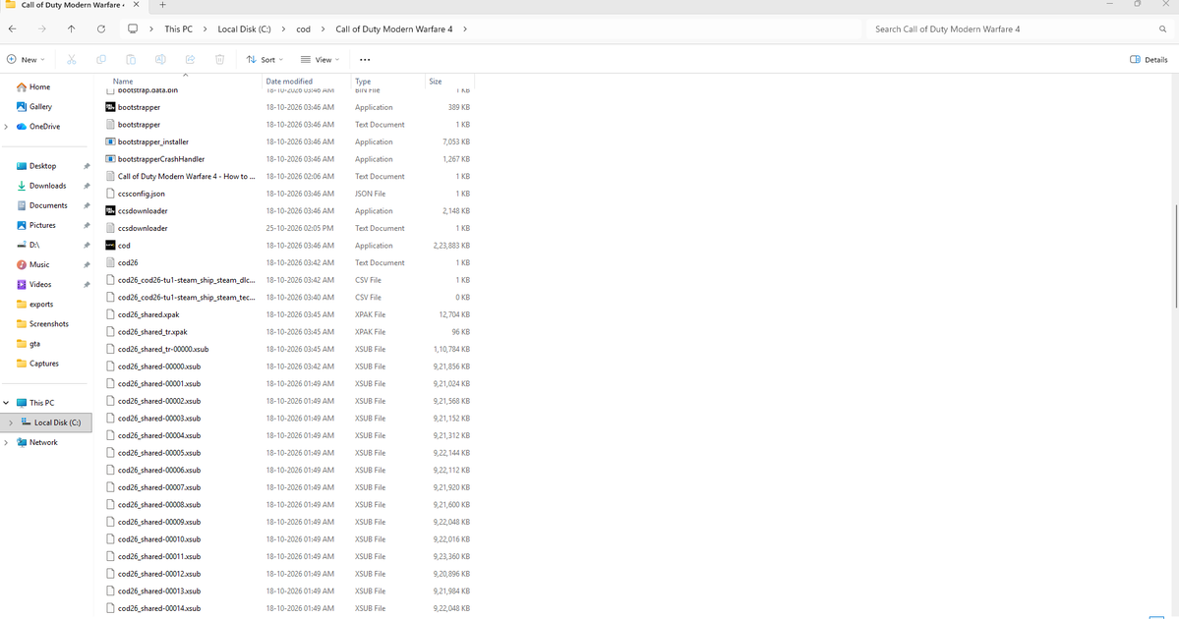The image size is (1179, 619).
Task: Open the View dropdown menu
Action: (x=321, y=59)
